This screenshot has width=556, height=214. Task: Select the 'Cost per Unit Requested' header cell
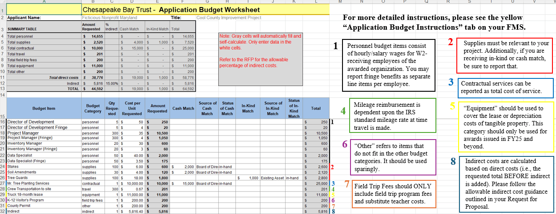pyautogui.click(x=133, y=108)
